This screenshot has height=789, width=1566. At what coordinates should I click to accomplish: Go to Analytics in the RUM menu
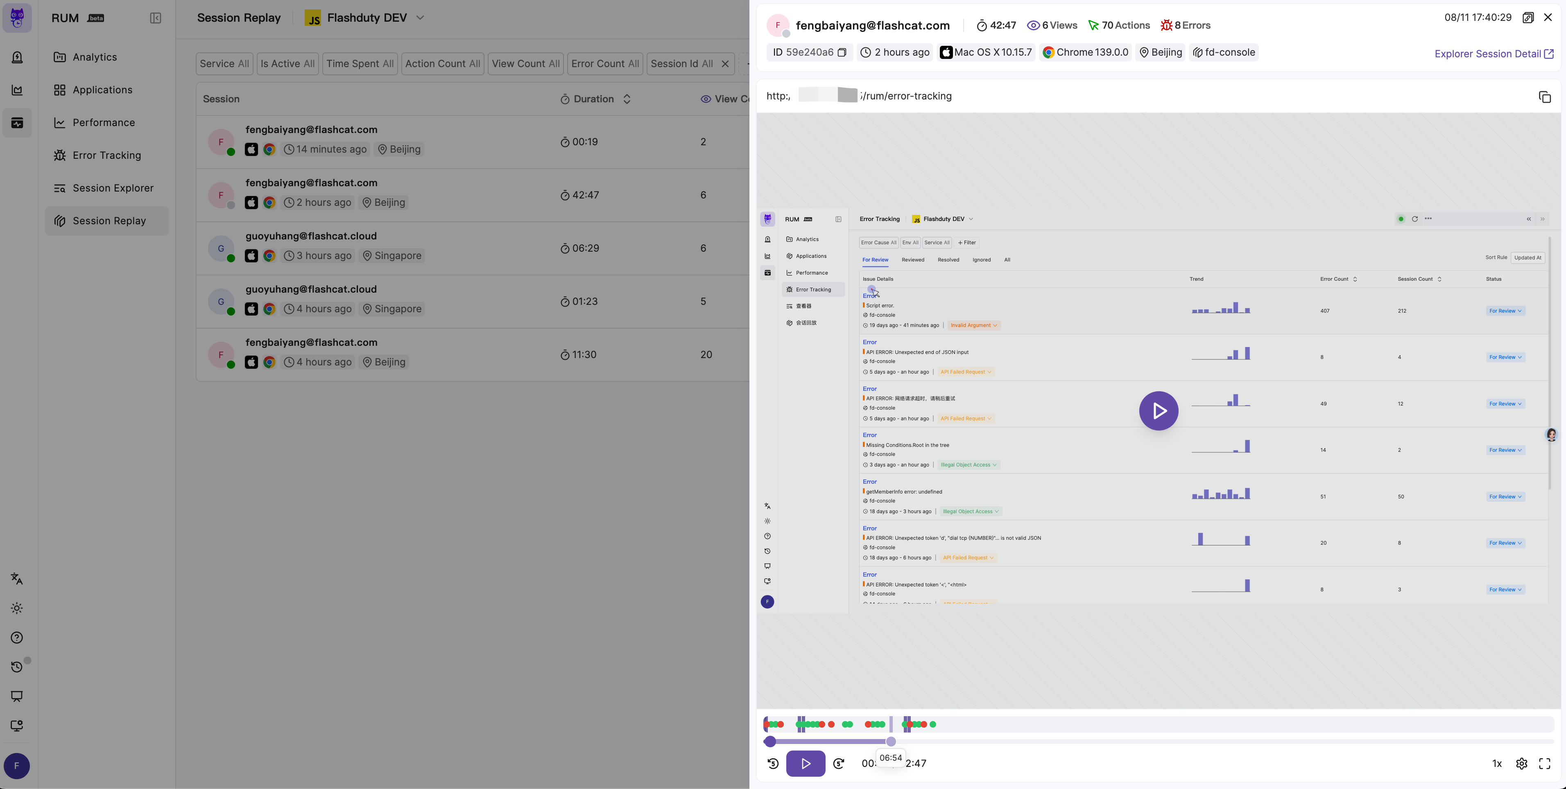coord(106,57)
